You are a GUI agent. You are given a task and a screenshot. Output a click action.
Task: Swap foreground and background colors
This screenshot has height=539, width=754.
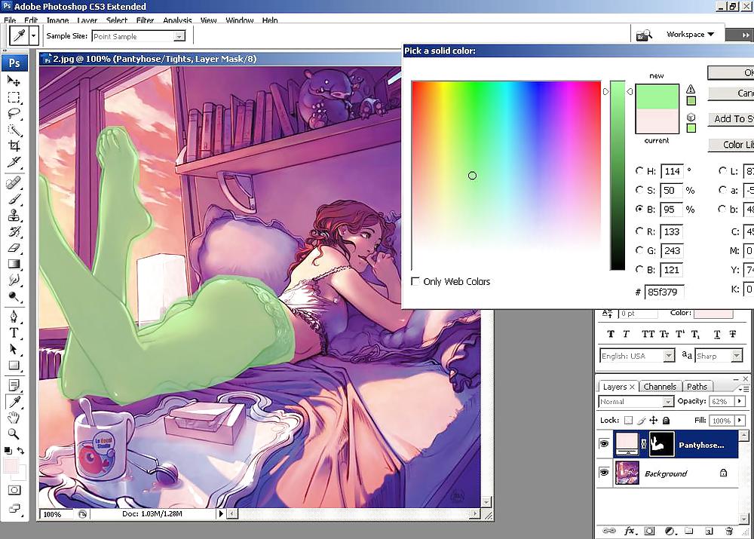(20, 451)
